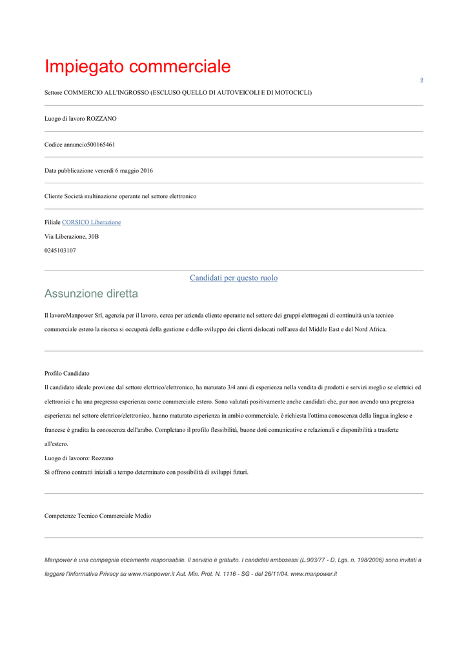Click the Competenze Tecnico Commerciale Medio line
468x661 pixels.
click(98, 516)
